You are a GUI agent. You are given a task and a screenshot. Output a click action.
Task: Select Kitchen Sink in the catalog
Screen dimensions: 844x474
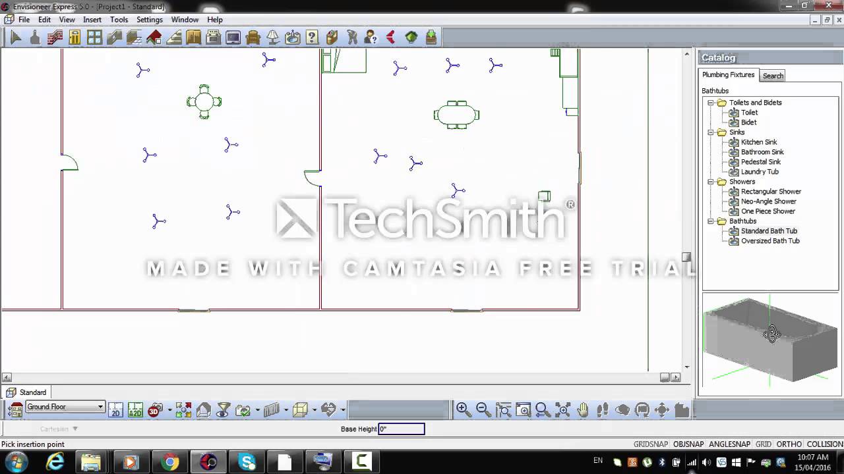click(x=759, y=142)
